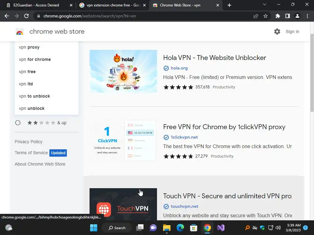Open the notification badge in system tray

(305, 228)
